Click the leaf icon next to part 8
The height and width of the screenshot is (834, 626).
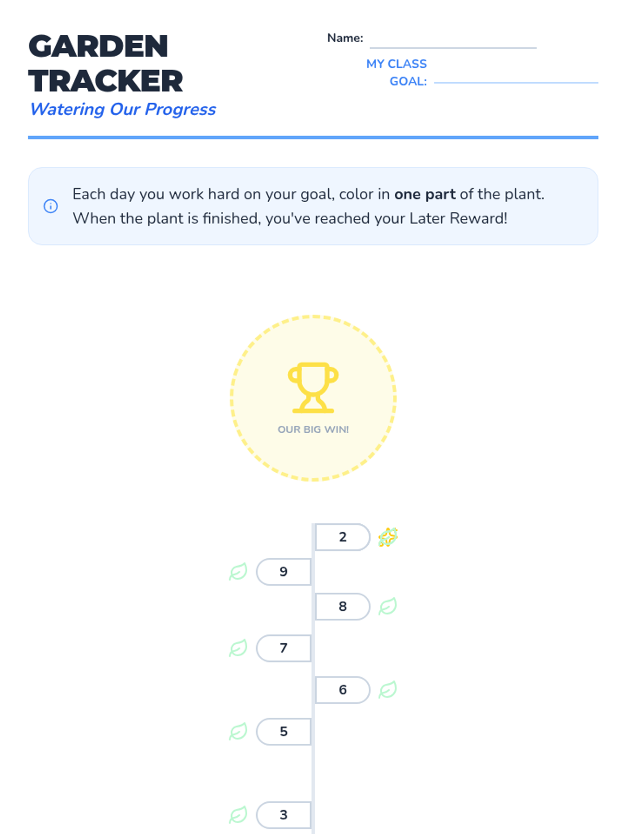388,606
